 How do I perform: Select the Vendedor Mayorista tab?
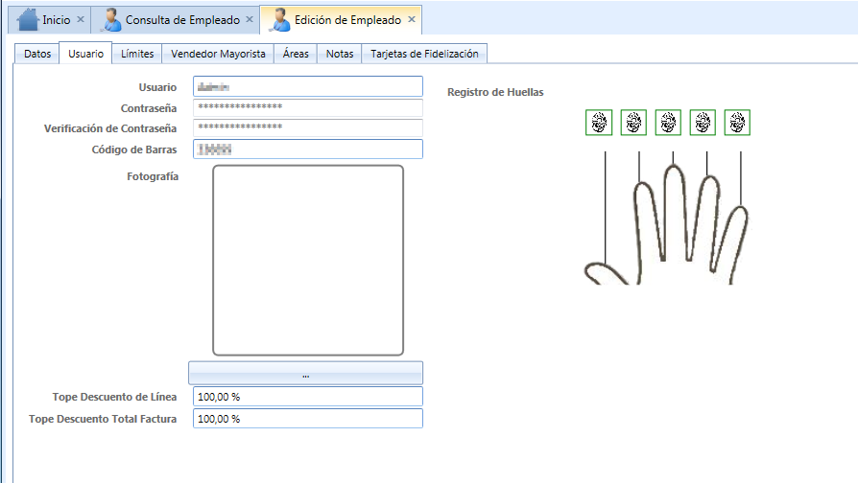pos(218,54)
